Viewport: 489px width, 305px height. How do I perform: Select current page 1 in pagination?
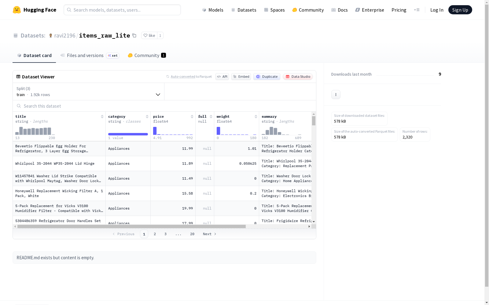point(144,234)
